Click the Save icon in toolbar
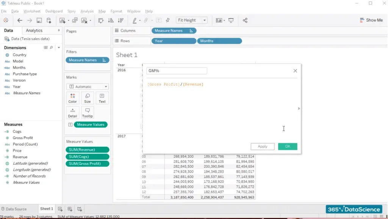388x219 pixels. [x=39, y=20]
